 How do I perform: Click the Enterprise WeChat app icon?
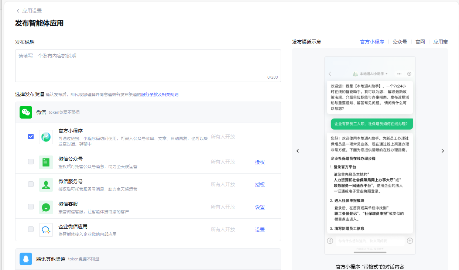46,230
